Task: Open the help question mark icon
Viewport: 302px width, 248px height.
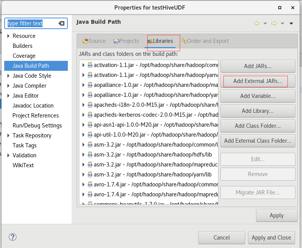Action: [x=13, y=237]
